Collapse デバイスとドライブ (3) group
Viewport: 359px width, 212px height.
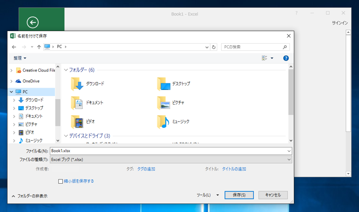click(66, 136)
